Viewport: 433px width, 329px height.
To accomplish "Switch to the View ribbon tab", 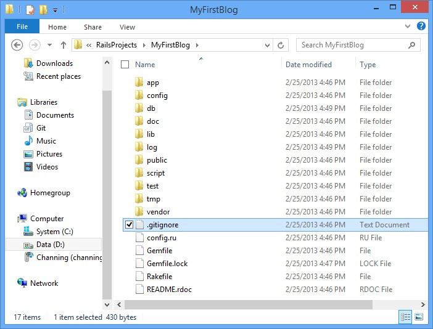I will [x=127, y=27].
